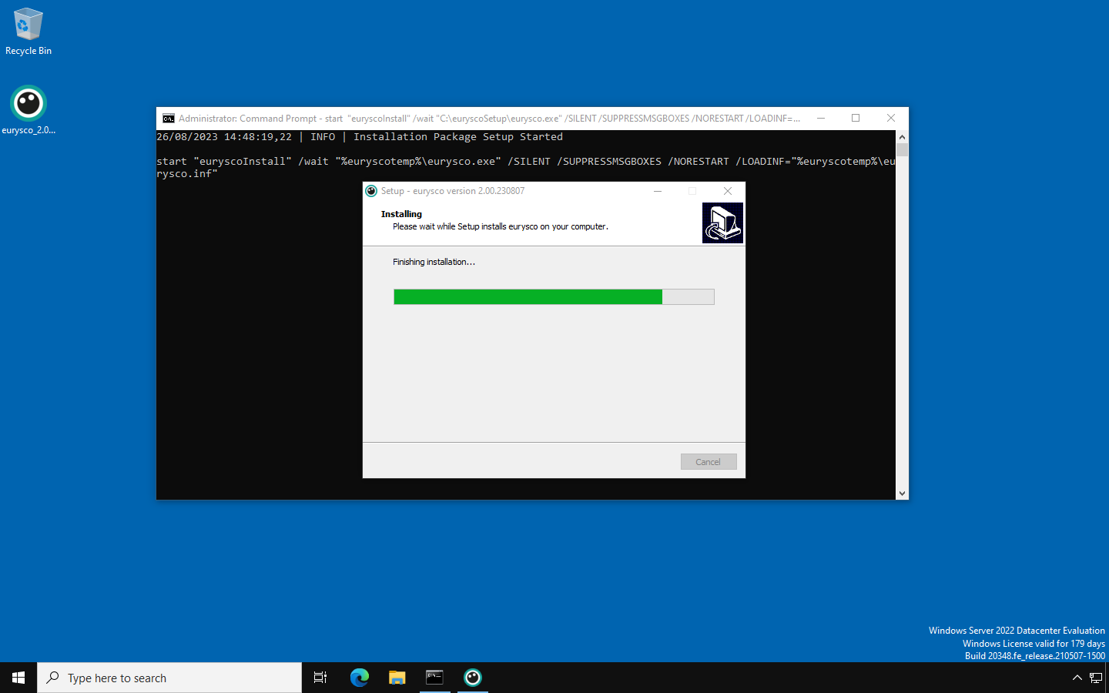
Task: Click the taskbar search box
Action: point(169,678)
